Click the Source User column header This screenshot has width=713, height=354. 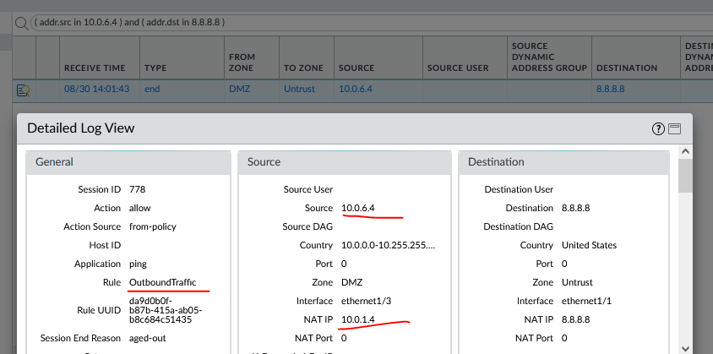point(458,68)
